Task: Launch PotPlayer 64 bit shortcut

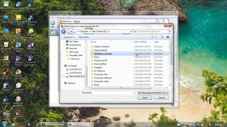Action: 18,20
